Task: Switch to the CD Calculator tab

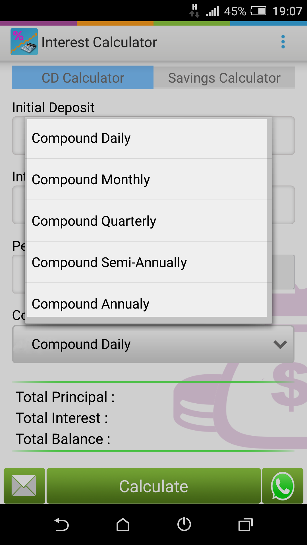Action: point(83,77)
